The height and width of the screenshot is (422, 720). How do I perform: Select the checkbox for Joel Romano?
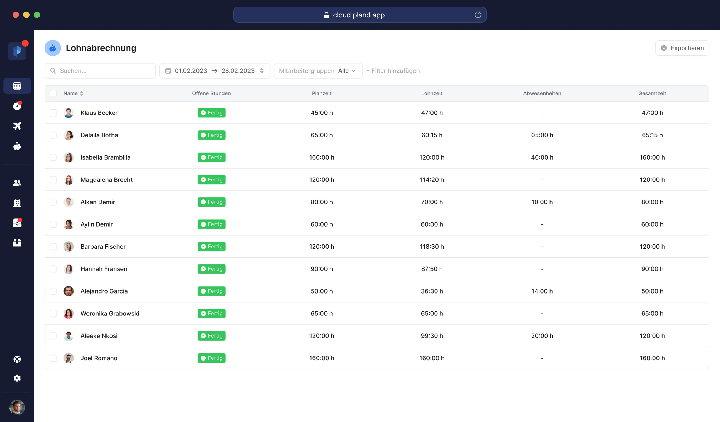tap(53, 358)
